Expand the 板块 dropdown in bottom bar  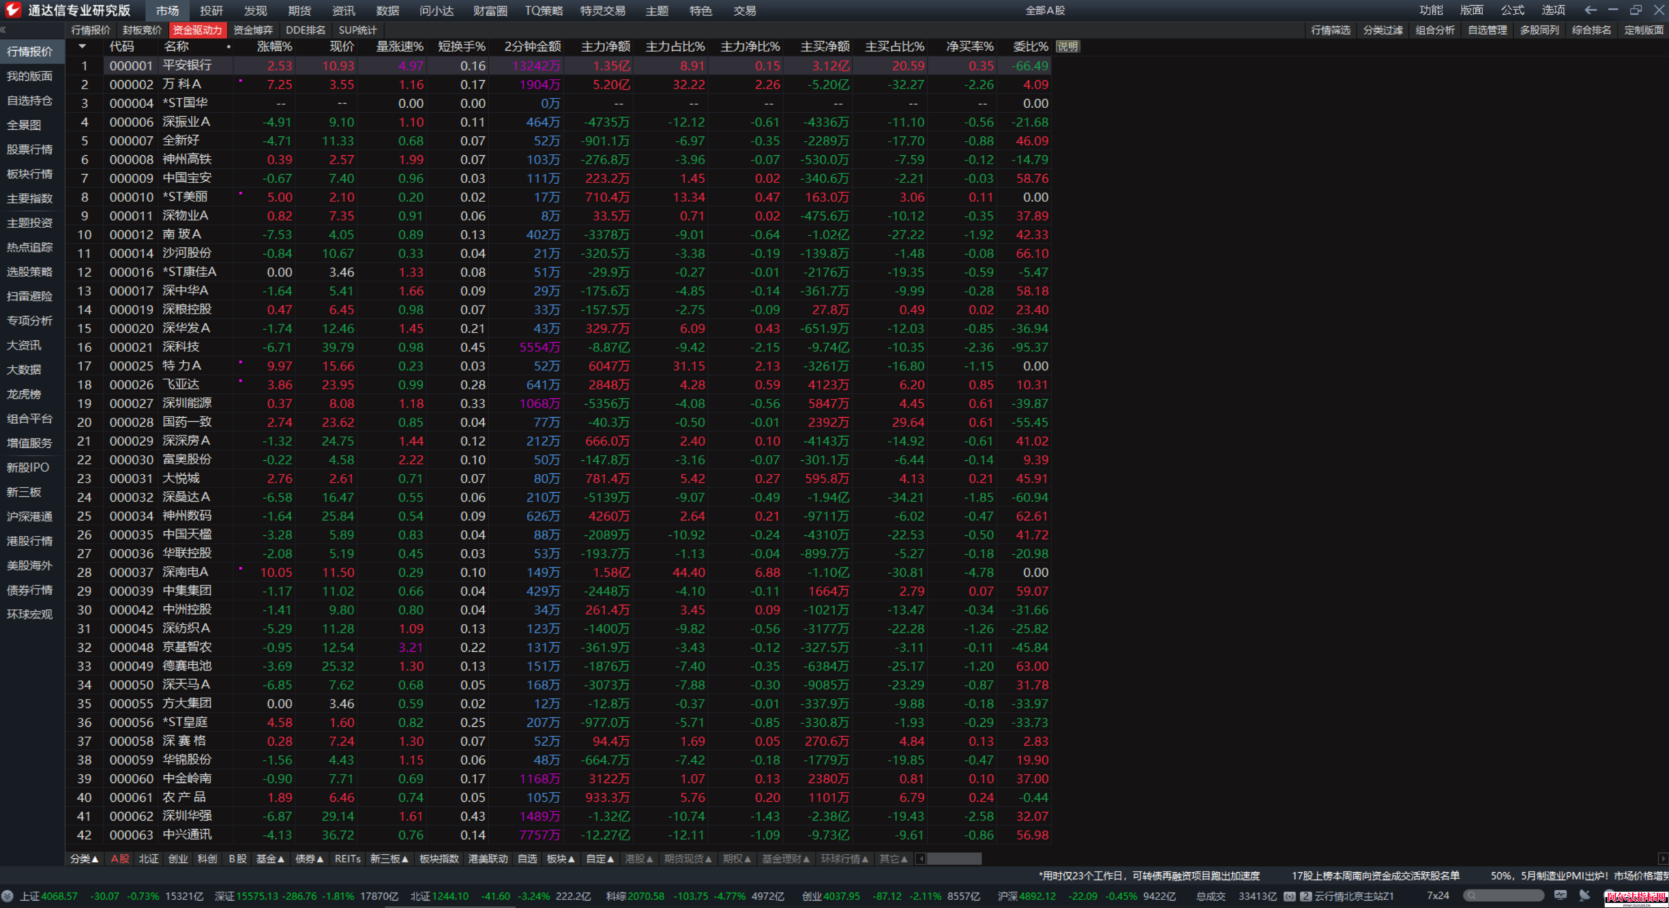561,859
